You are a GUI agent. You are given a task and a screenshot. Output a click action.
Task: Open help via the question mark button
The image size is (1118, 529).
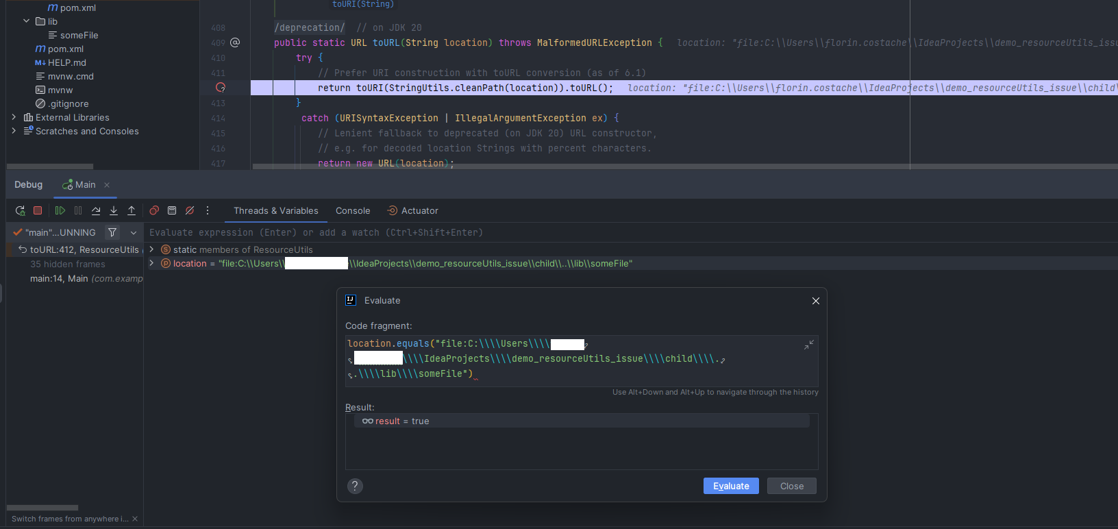(x=355, y=486)
